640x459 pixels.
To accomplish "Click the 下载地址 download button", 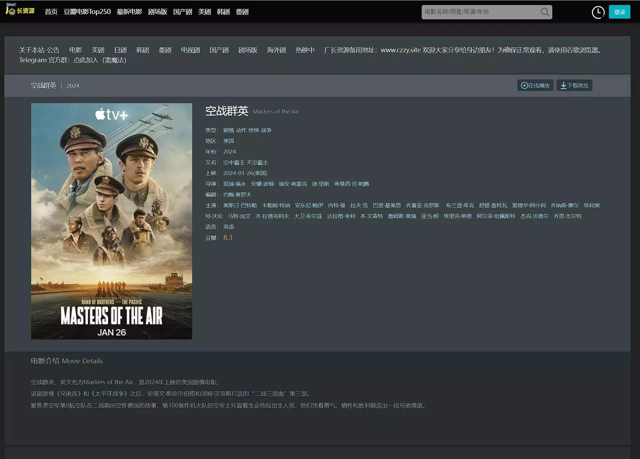I will click(574, 86).
